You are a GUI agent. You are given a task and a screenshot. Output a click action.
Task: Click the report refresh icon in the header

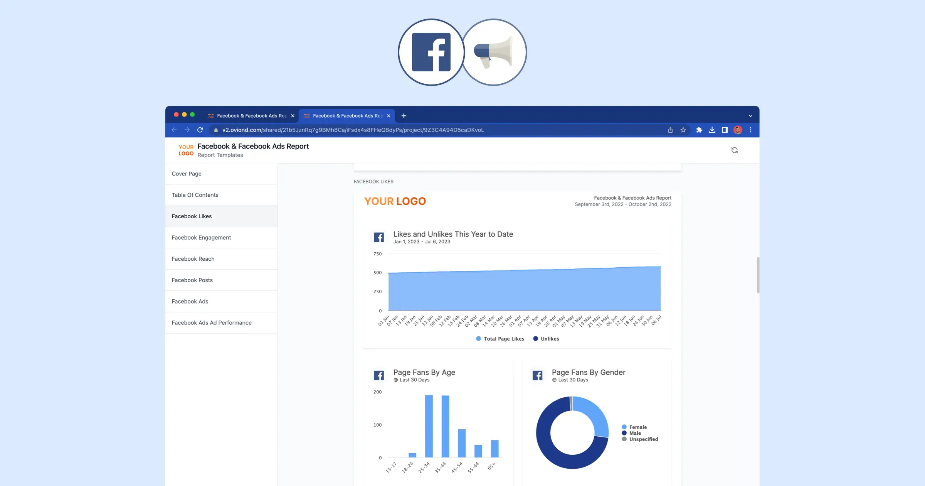(x=735, y=150)
